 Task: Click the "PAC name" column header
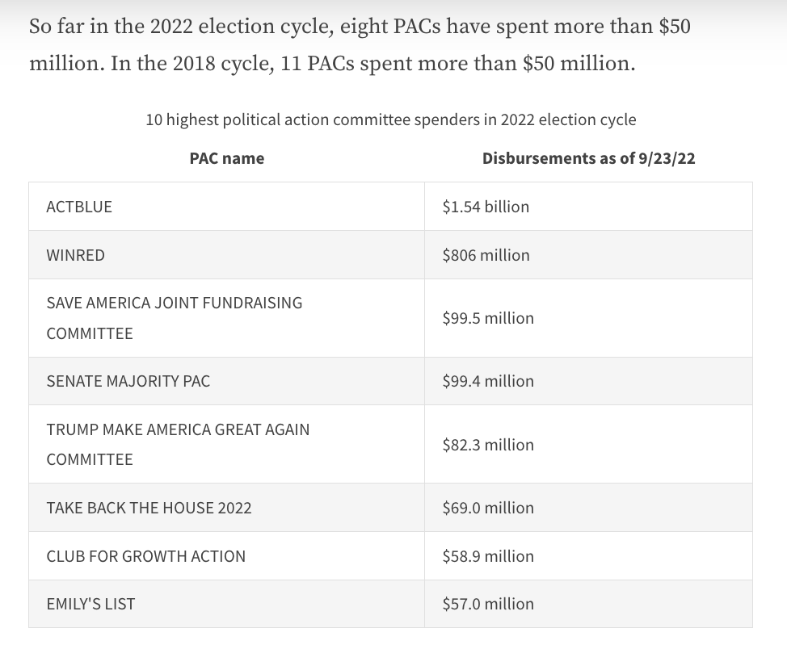pyautogui.click(x=227, y=158)
